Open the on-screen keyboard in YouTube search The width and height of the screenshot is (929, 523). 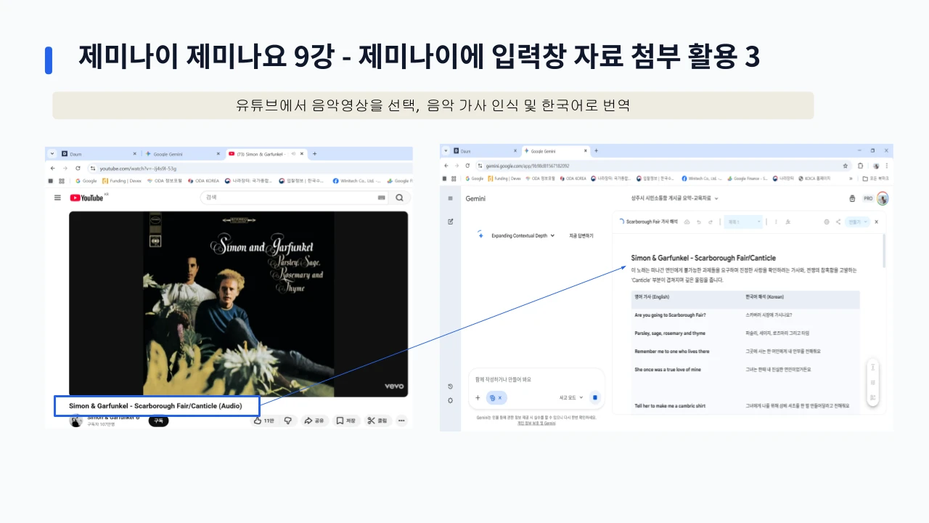click(382, 198)
